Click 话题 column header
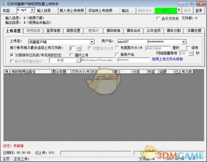207x162 pixels. coord(167,72)
